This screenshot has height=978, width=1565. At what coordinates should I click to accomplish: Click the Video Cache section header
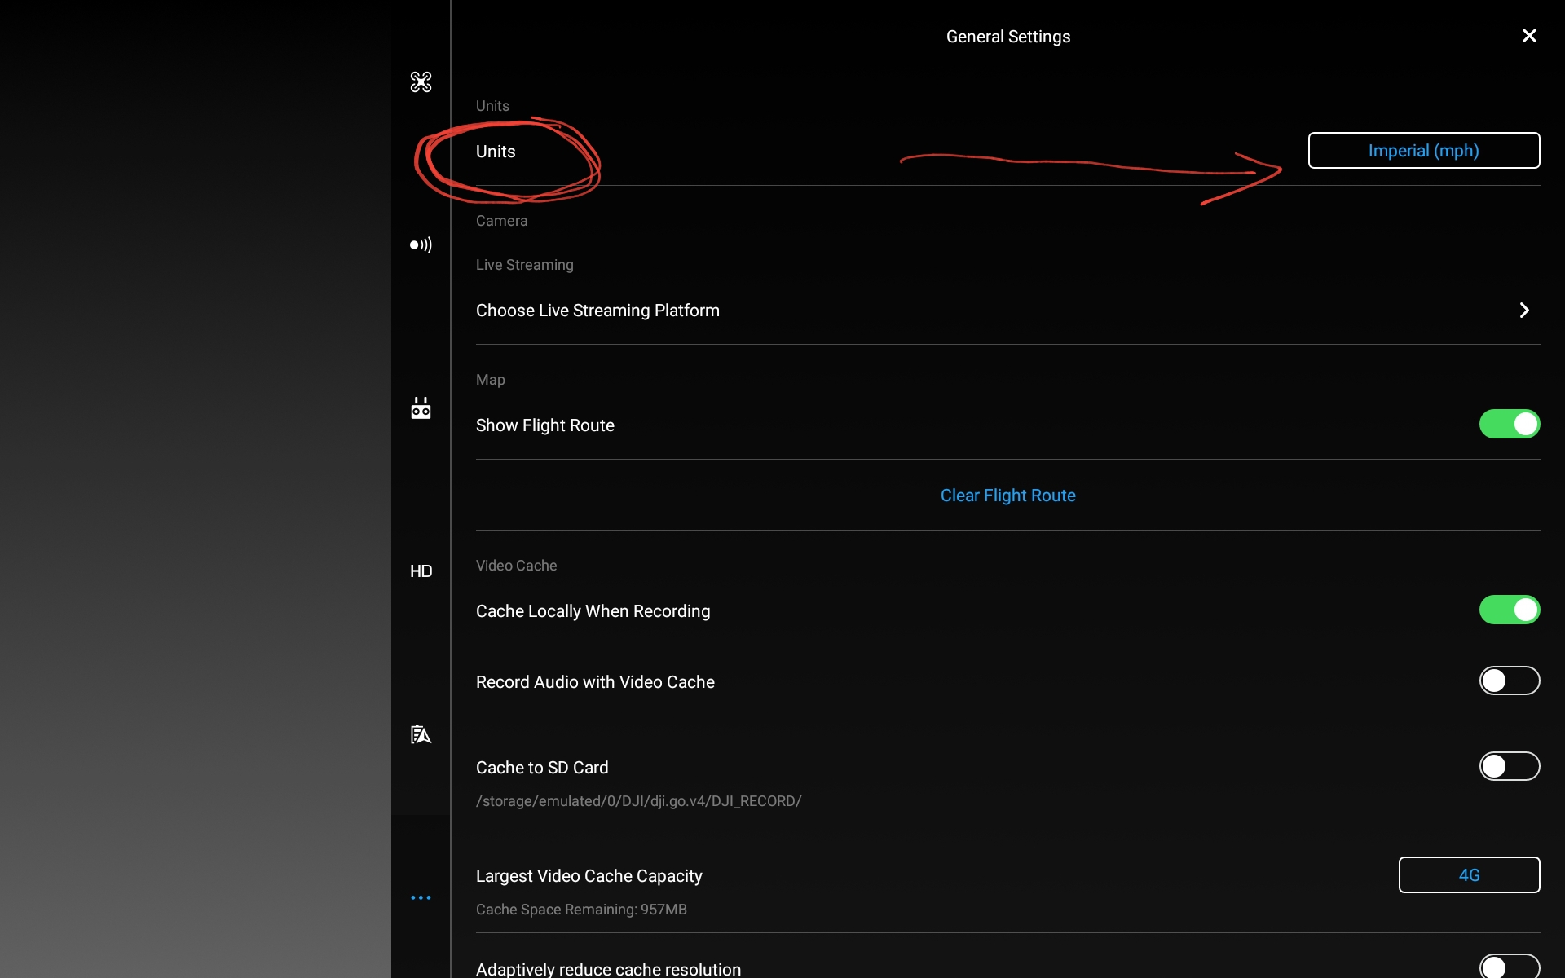pos(516,566)
